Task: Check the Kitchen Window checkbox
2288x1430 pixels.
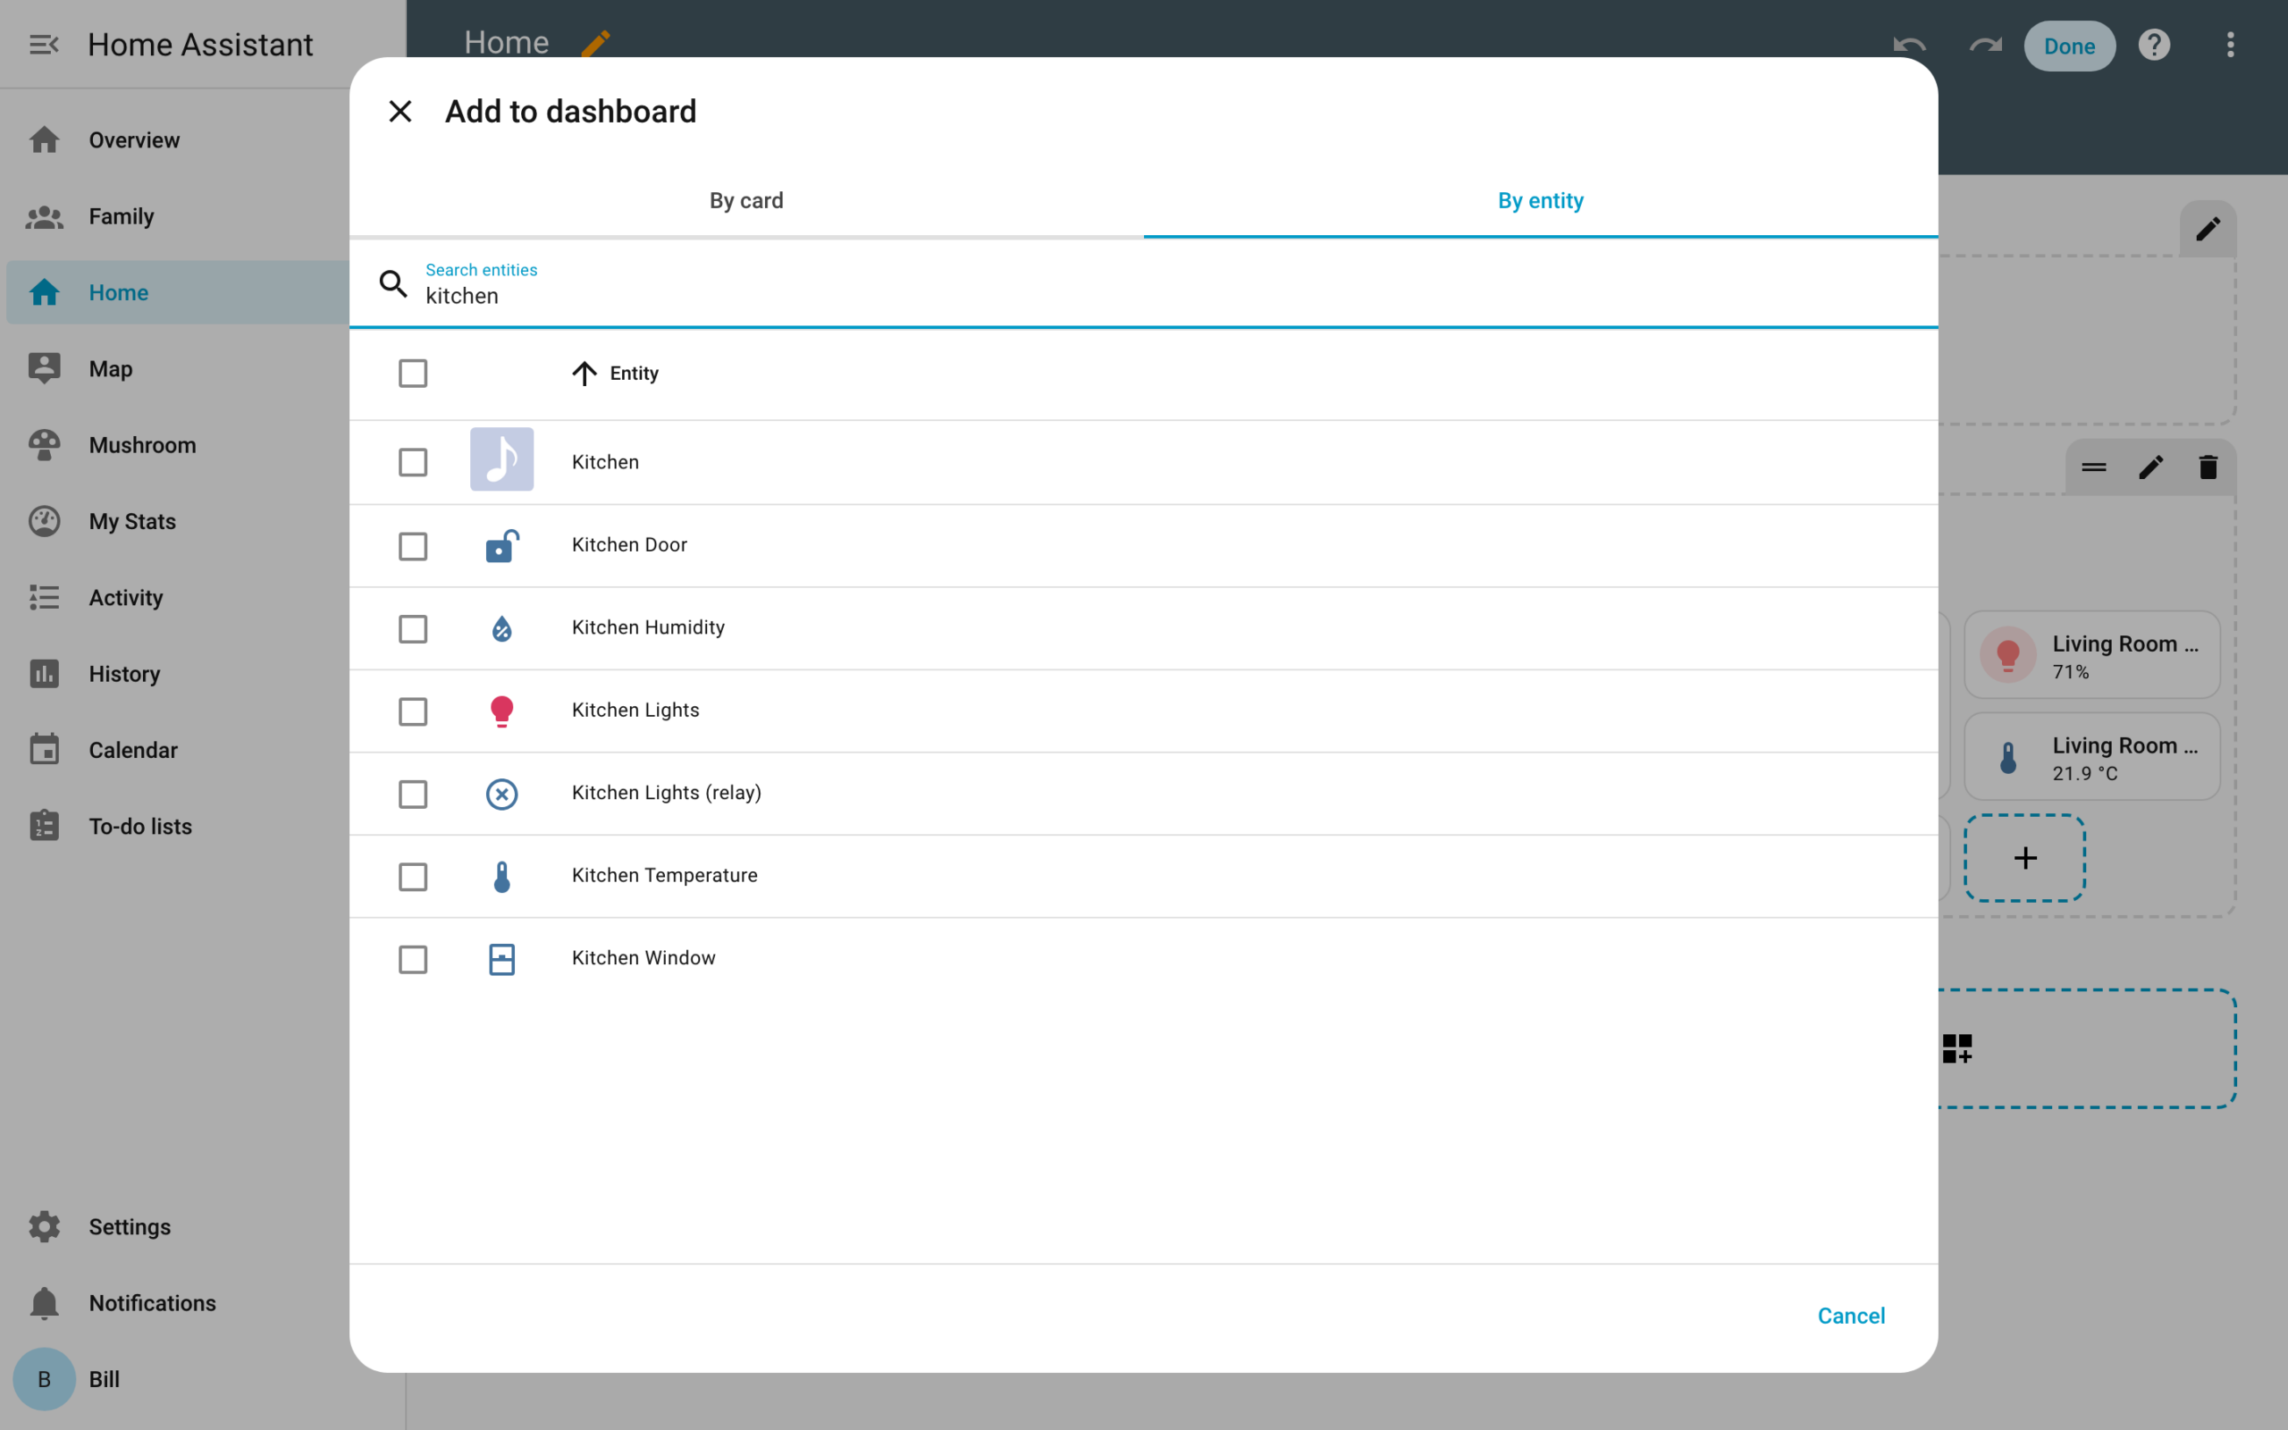Action: [413, 959]
